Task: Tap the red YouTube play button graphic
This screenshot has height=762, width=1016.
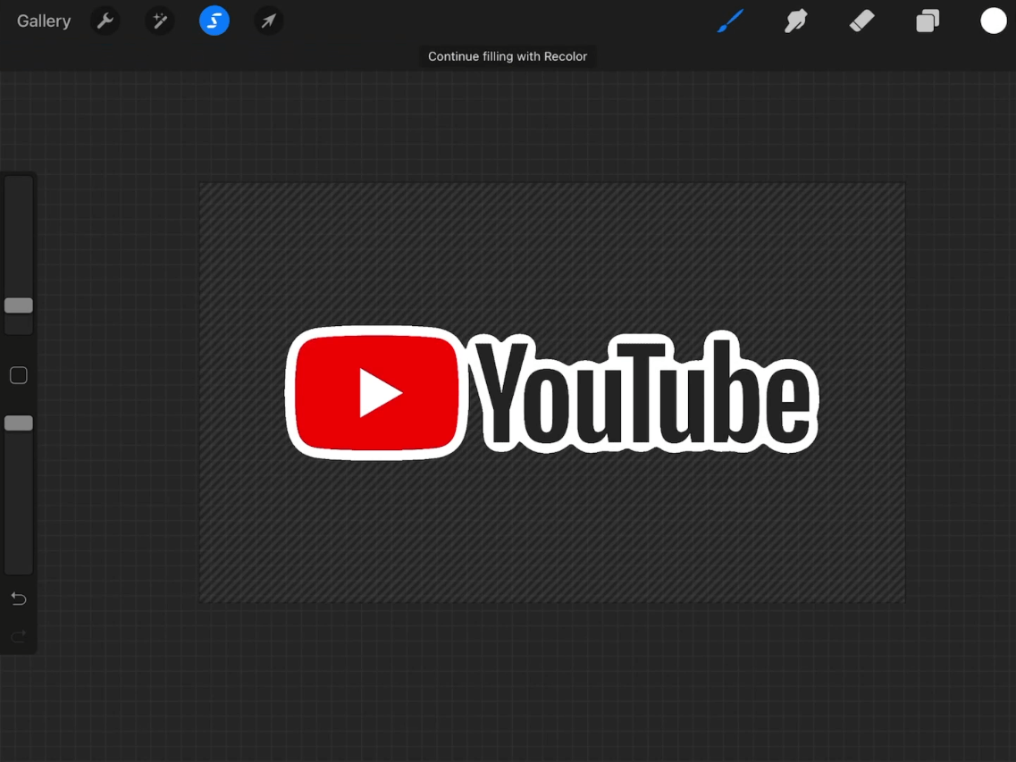Action: [x=376, y=393]
